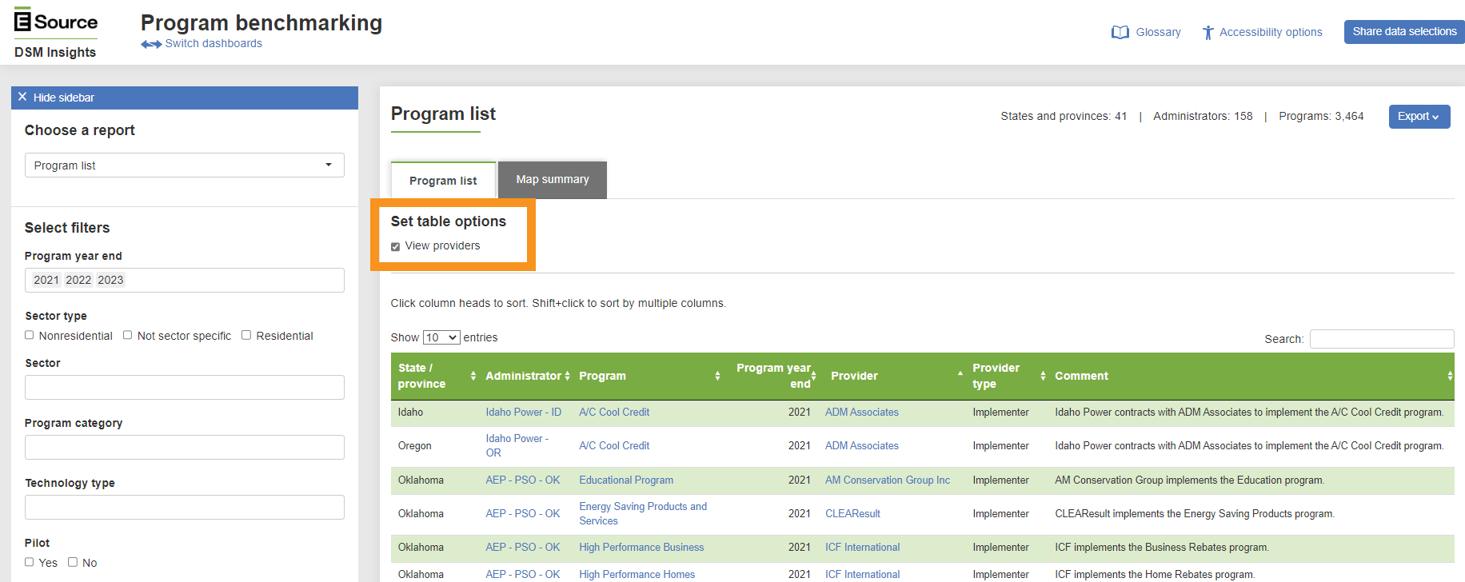
Task: Open the Choose a report dropdown
Action: coord(185,165)
